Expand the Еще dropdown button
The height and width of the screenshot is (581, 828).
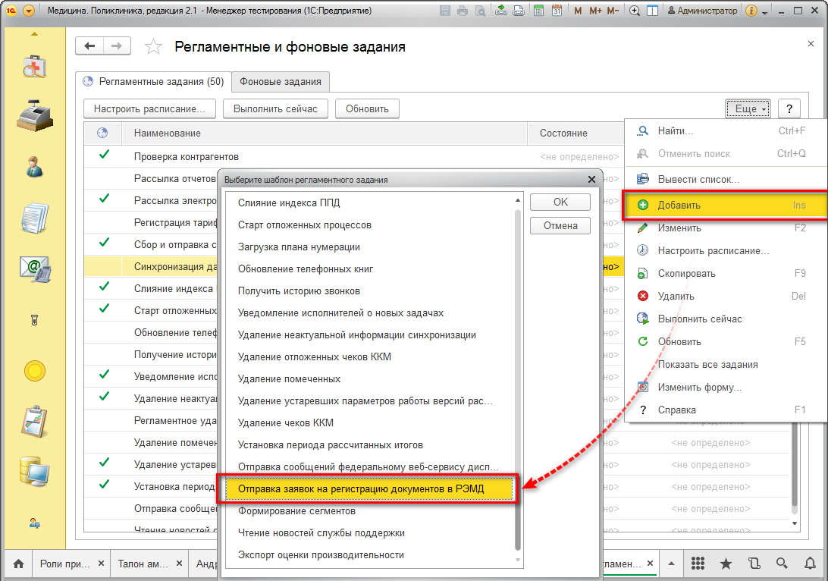tap(748, 108)
